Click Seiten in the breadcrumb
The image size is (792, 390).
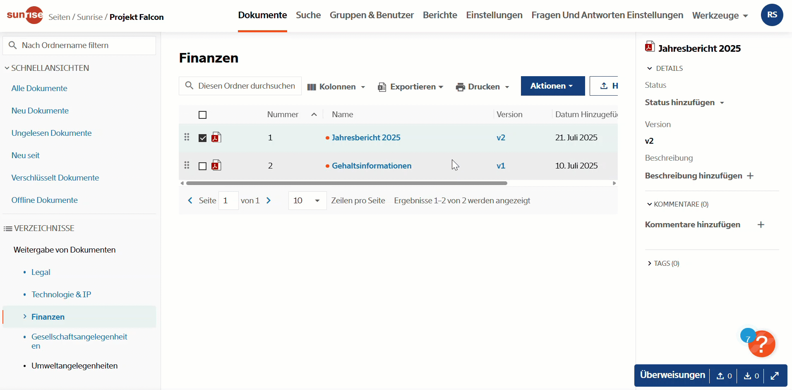(x=59, y=17)
